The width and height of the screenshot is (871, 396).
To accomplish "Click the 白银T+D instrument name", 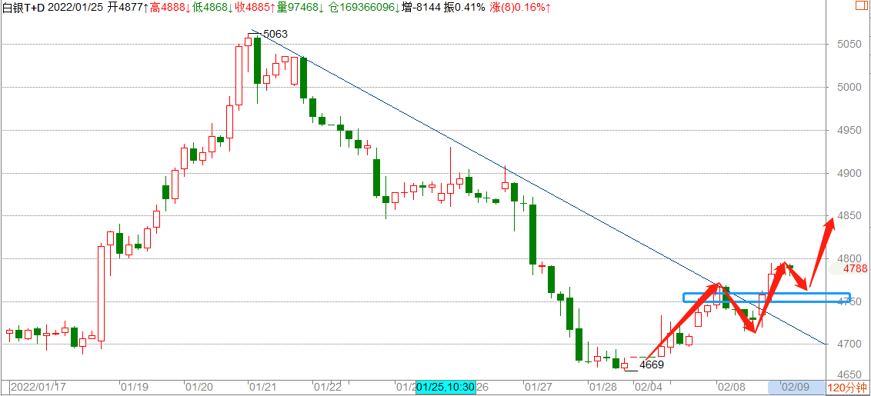I will [x=23, y=8].
